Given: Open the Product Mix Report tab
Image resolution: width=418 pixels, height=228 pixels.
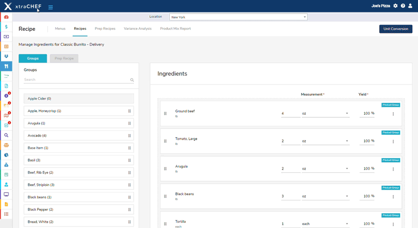Looking at the screenshot, I should [x=176, y=29].
